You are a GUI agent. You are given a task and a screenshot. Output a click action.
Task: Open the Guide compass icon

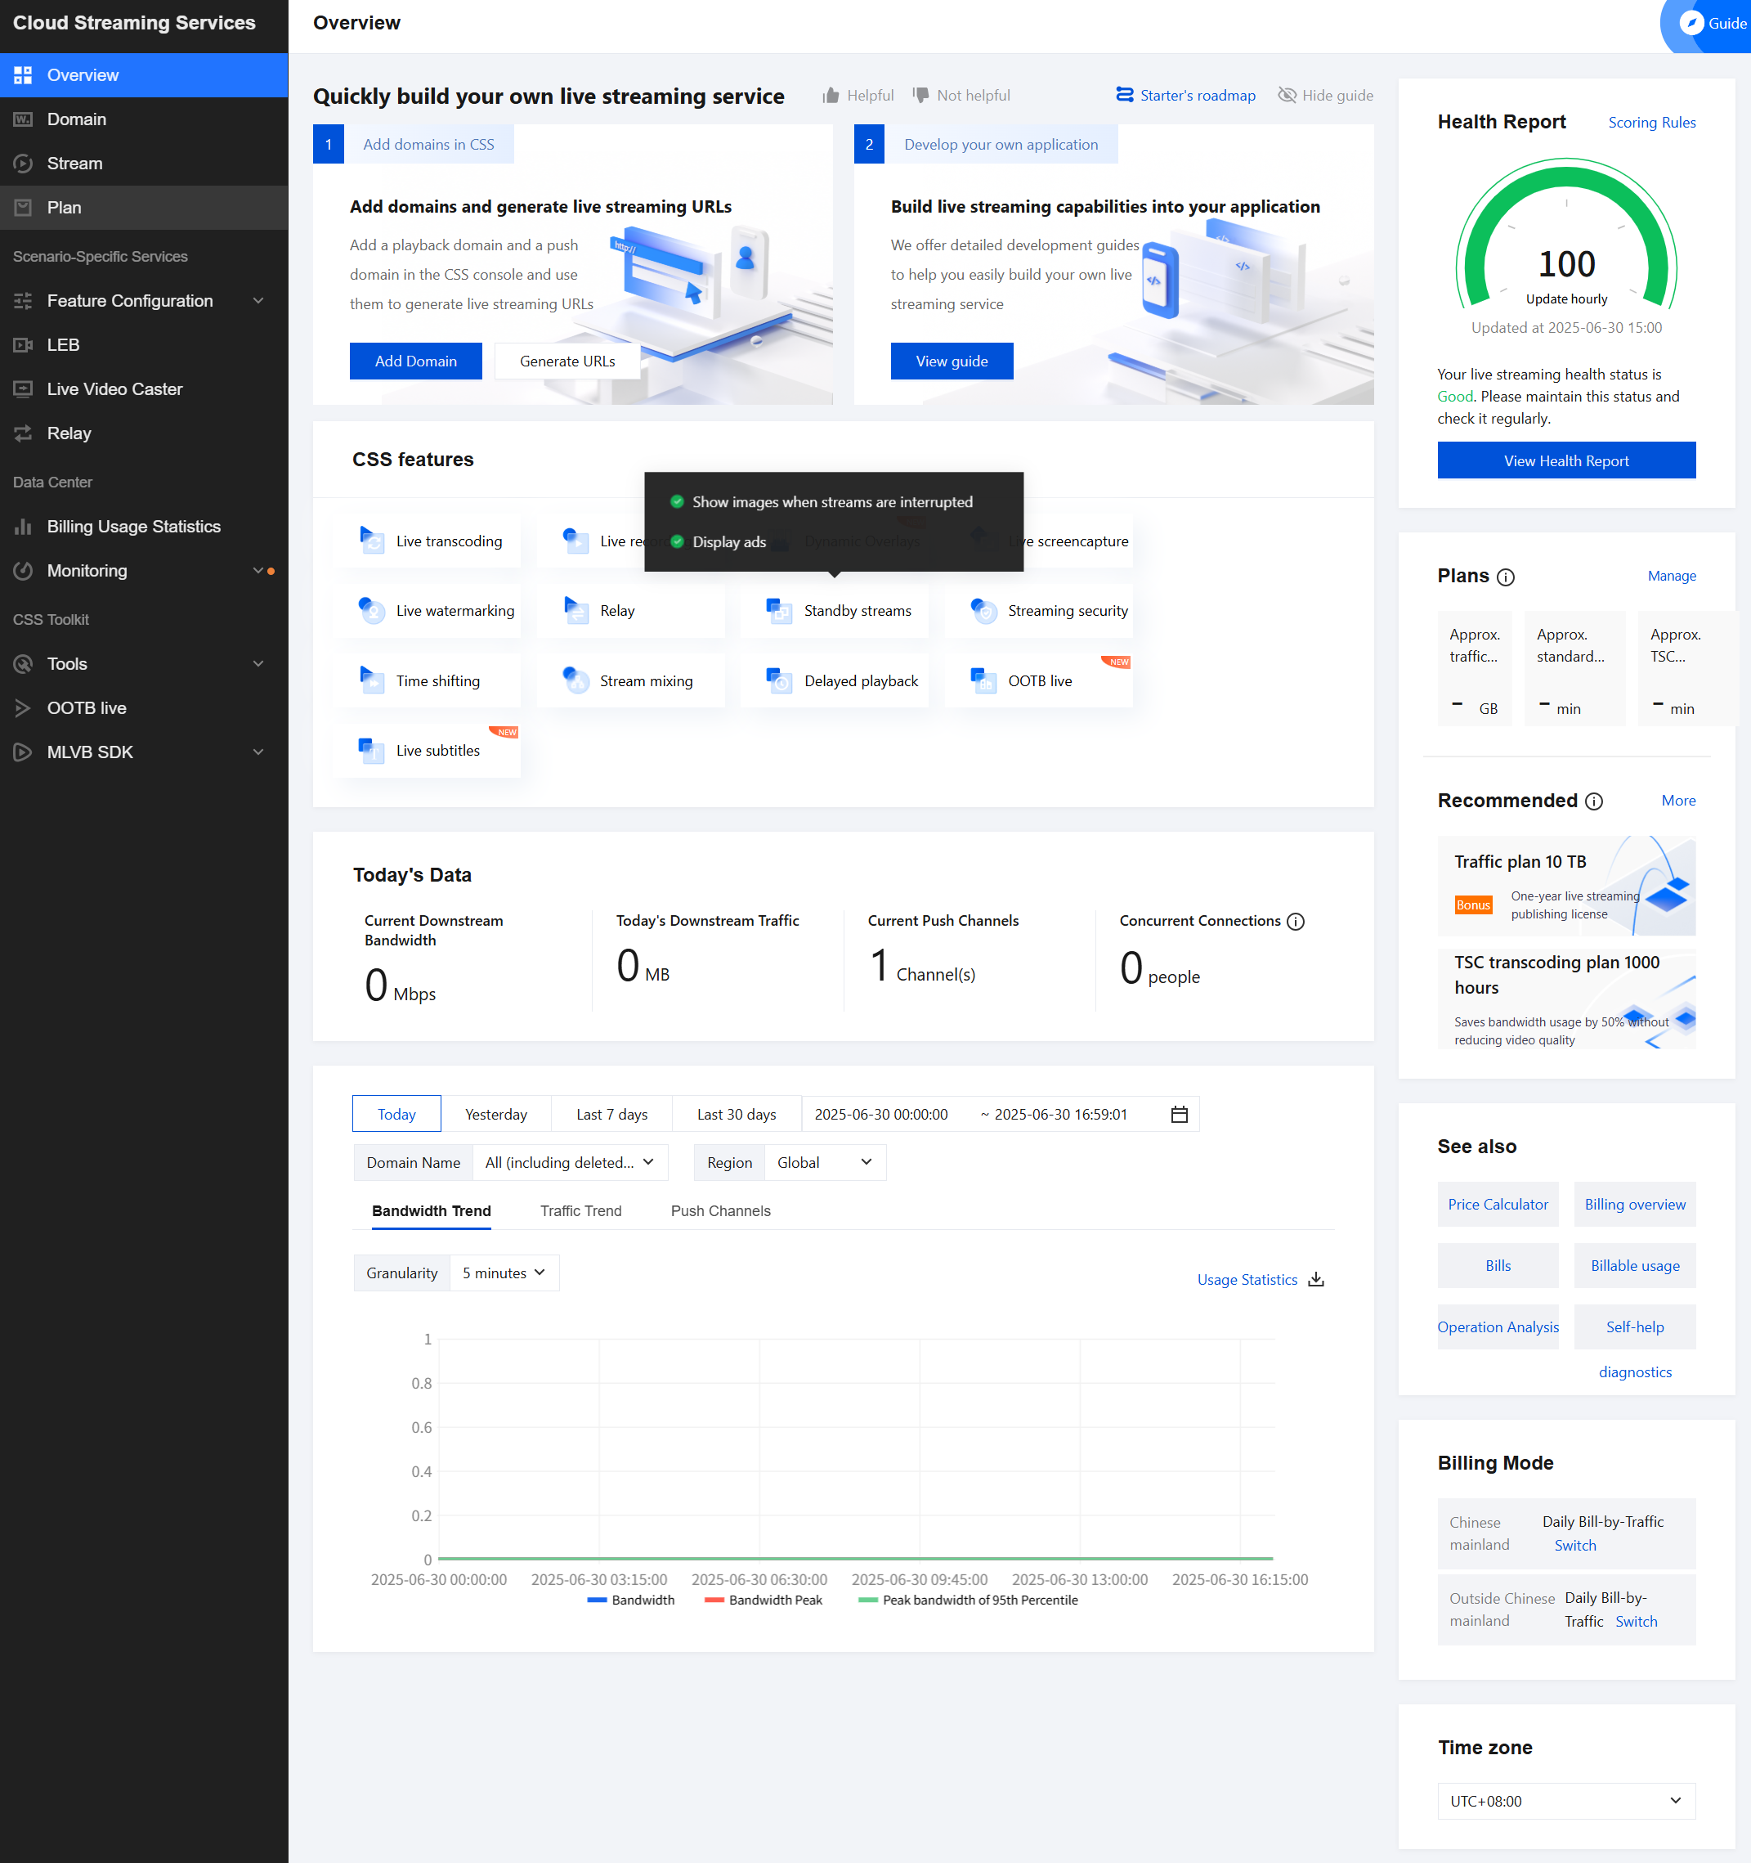point(1691,24)
